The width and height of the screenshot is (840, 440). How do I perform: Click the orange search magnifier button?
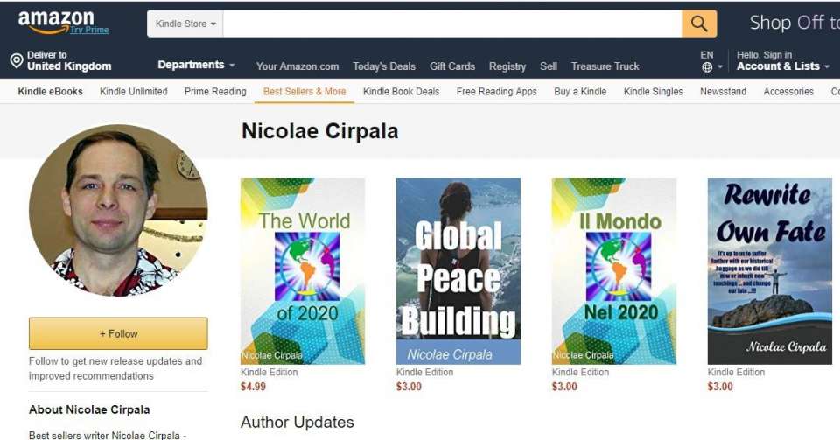(699, 24)
